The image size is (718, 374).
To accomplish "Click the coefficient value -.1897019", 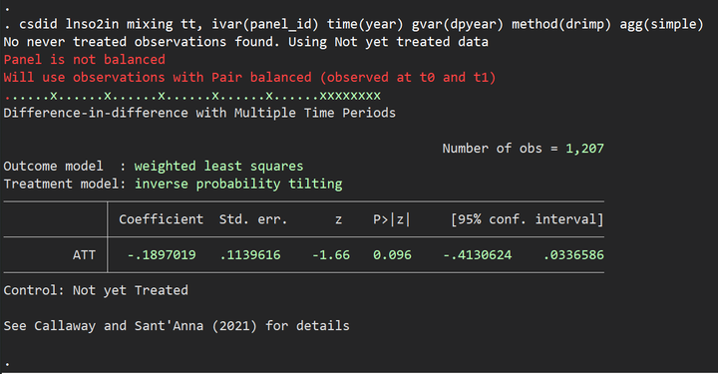I will tap(162, 255).
